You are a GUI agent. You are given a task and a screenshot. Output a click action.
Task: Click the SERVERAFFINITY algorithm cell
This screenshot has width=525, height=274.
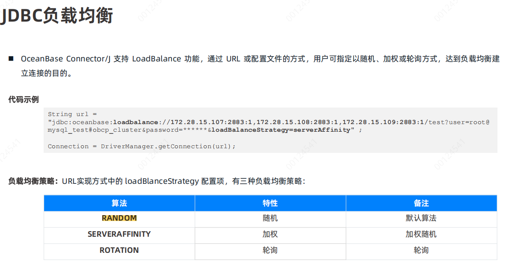click(119, 234)
